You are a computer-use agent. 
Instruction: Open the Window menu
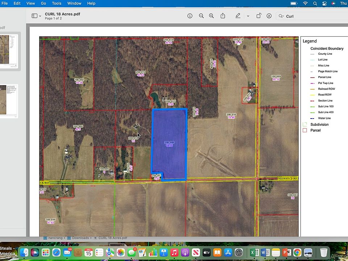[74, 3]
